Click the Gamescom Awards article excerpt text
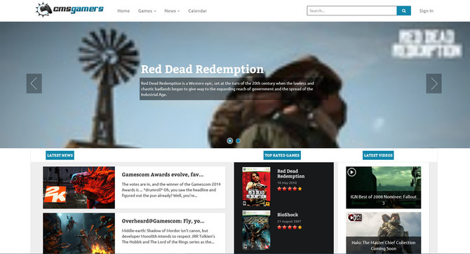Viewport: 470px width, 254px height. point(171,190)
